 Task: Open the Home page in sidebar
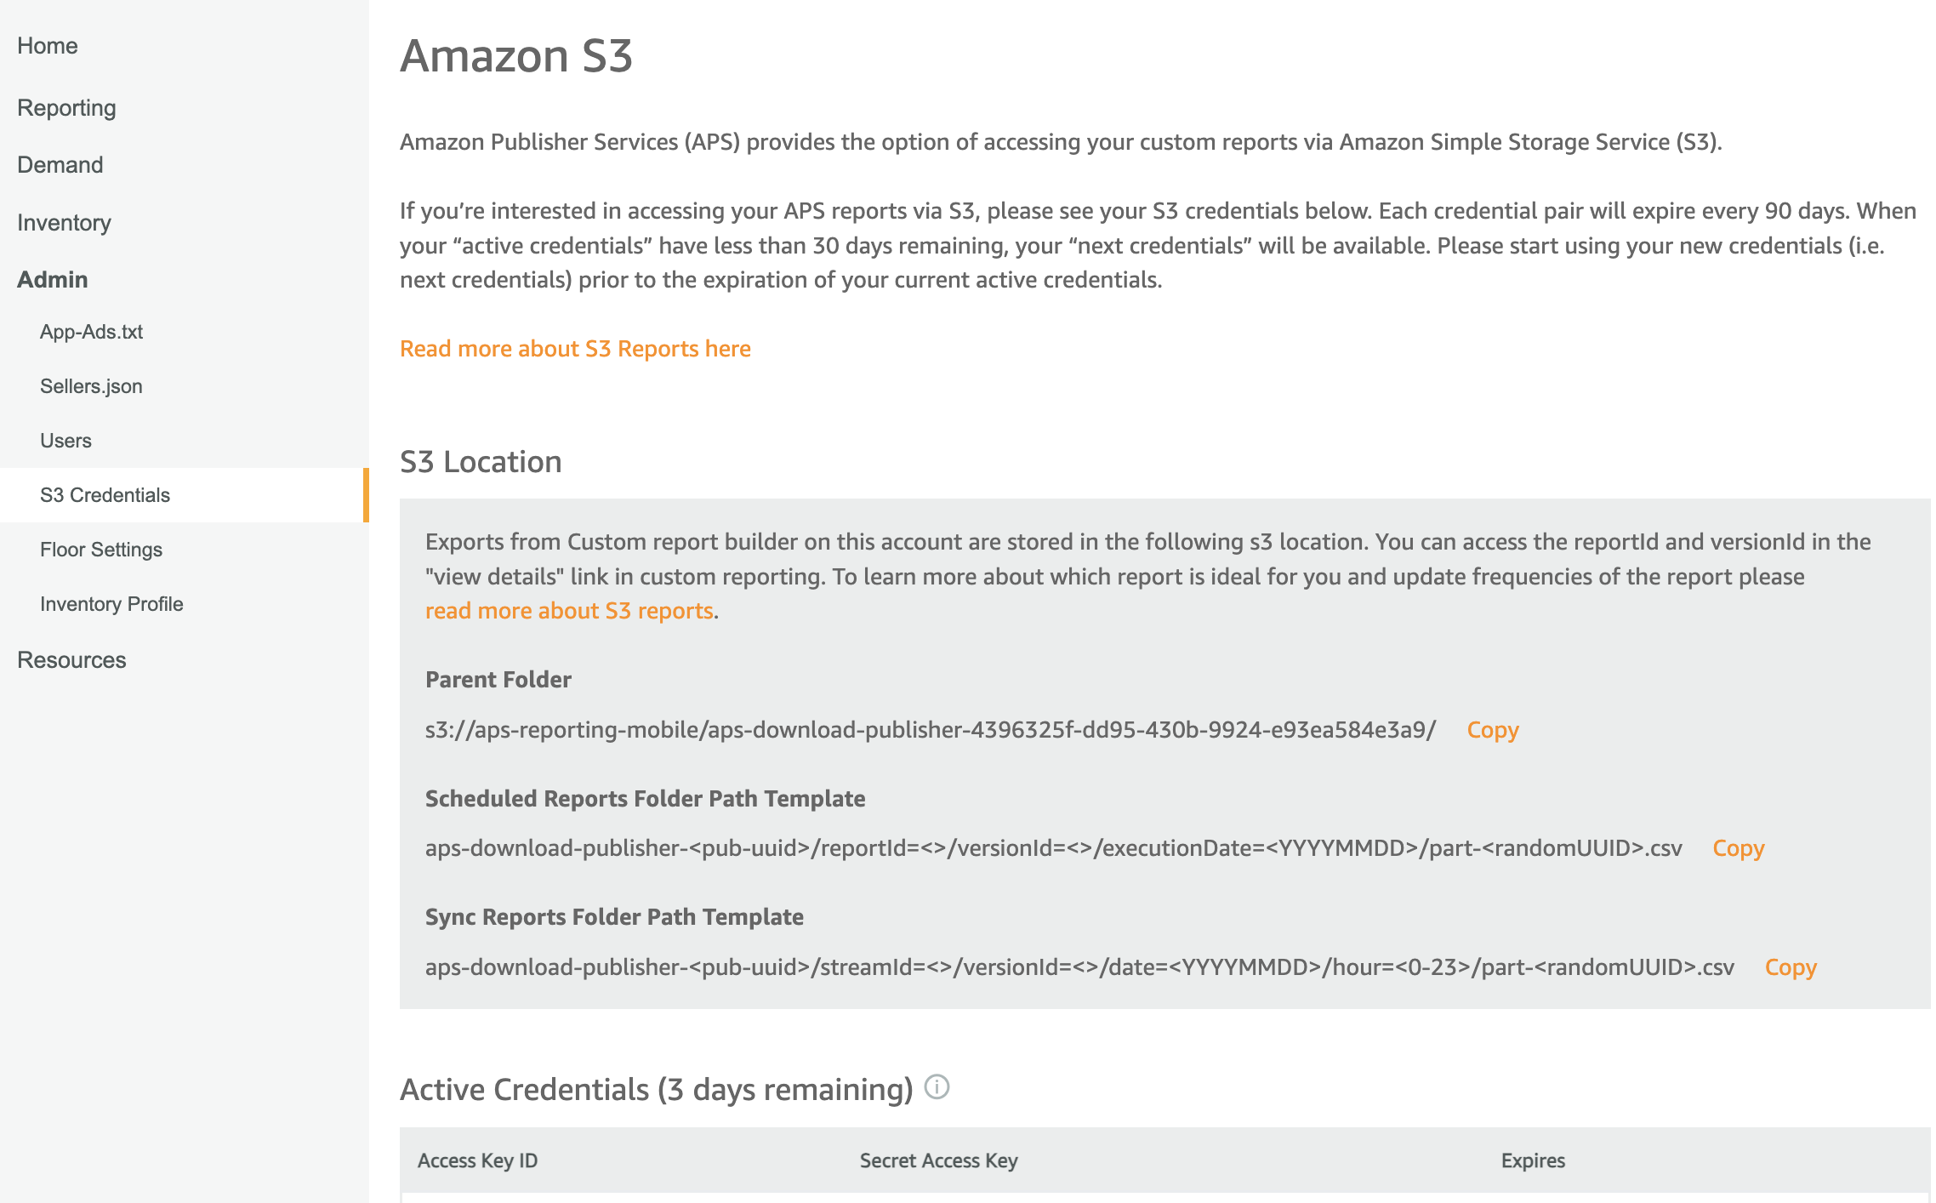point(48,46)
